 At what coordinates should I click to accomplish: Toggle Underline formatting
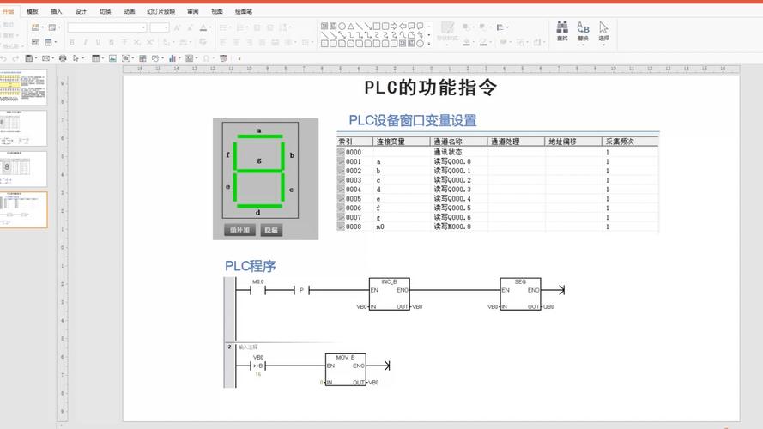point(98,43)
